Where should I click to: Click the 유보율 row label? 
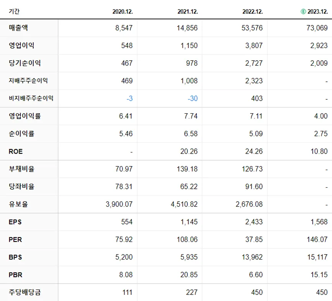coord(18,204)
